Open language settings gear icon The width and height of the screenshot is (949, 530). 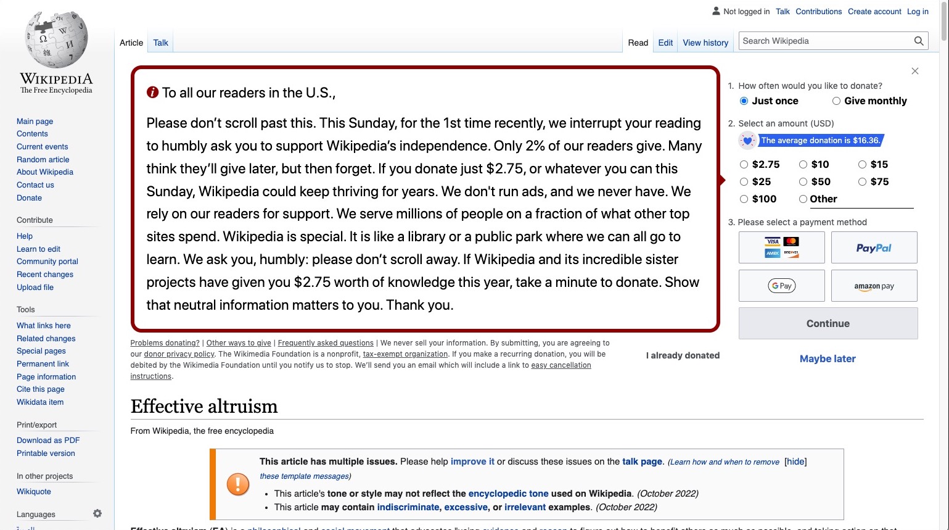97,513
